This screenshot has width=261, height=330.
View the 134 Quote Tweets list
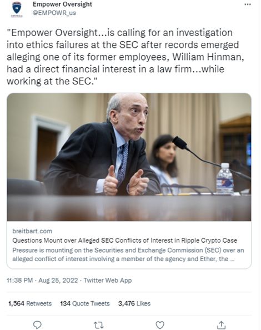click(85, 303)
